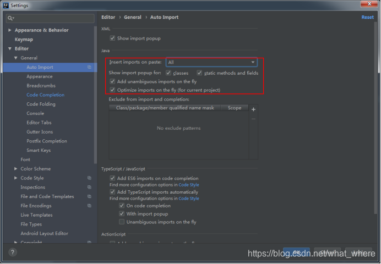Click the settings tree scrollbar
The height and width of the screenshot is (264, 381).
(x=95, y=95)
